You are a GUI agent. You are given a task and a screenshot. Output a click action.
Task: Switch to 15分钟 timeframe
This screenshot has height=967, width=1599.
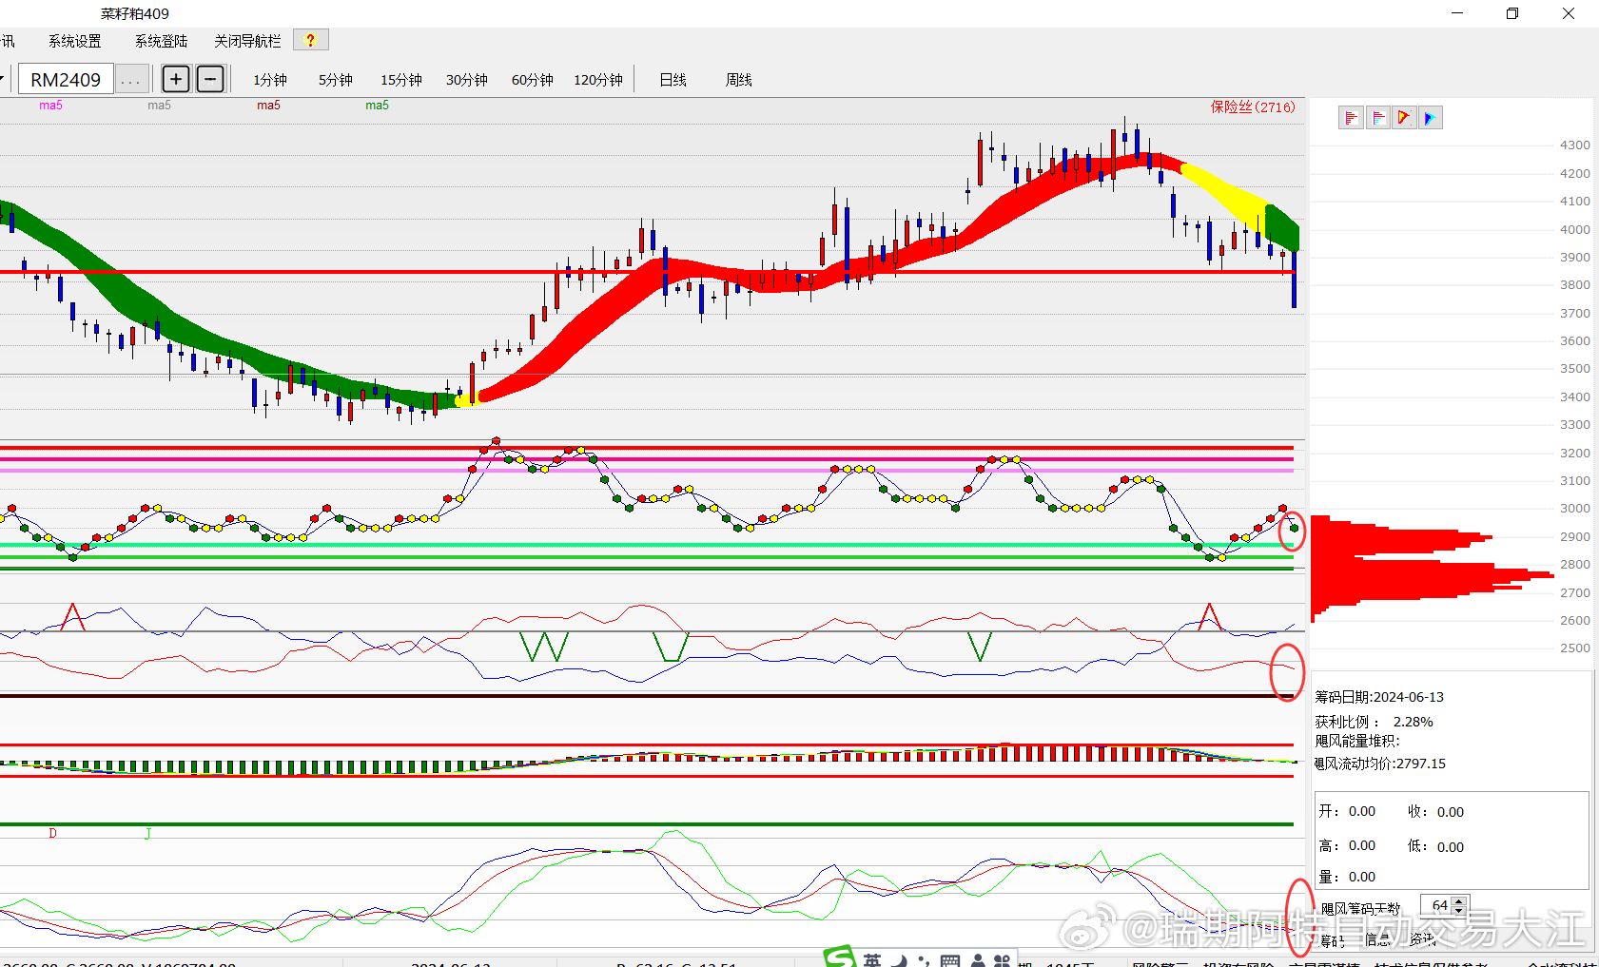401,80
